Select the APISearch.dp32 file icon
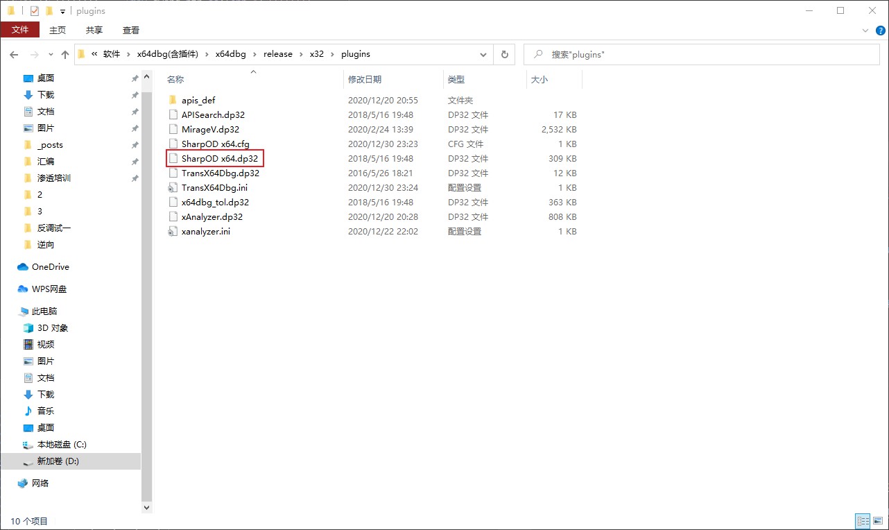 (173, 114)
